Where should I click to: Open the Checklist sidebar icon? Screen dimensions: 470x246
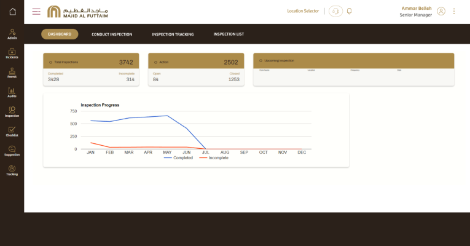(12, 131)
